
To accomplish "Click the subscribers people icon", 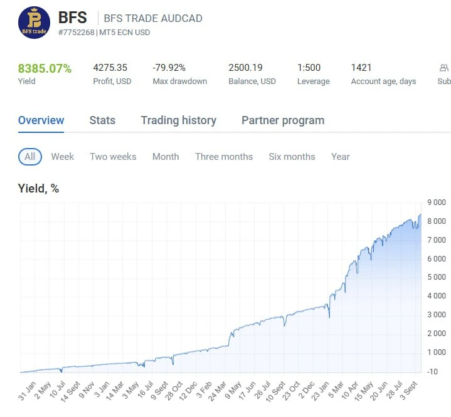I will [x=444, y=68].
